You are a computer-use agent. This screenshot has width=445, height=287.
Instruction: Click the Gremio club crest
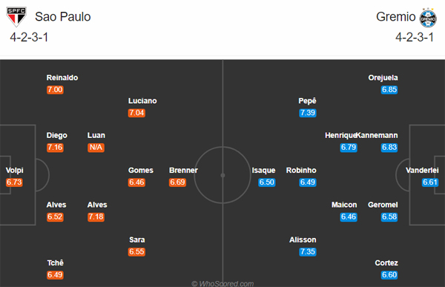(x=428, y=18)
